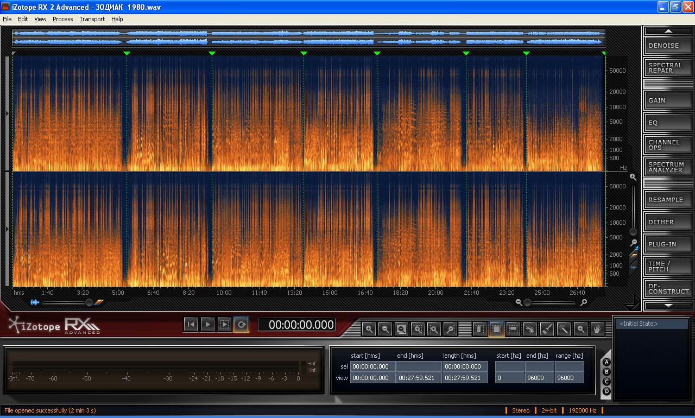695x418 pixels.
Task: Click the vertical frequency zoom slider knob
Action: 633,232
